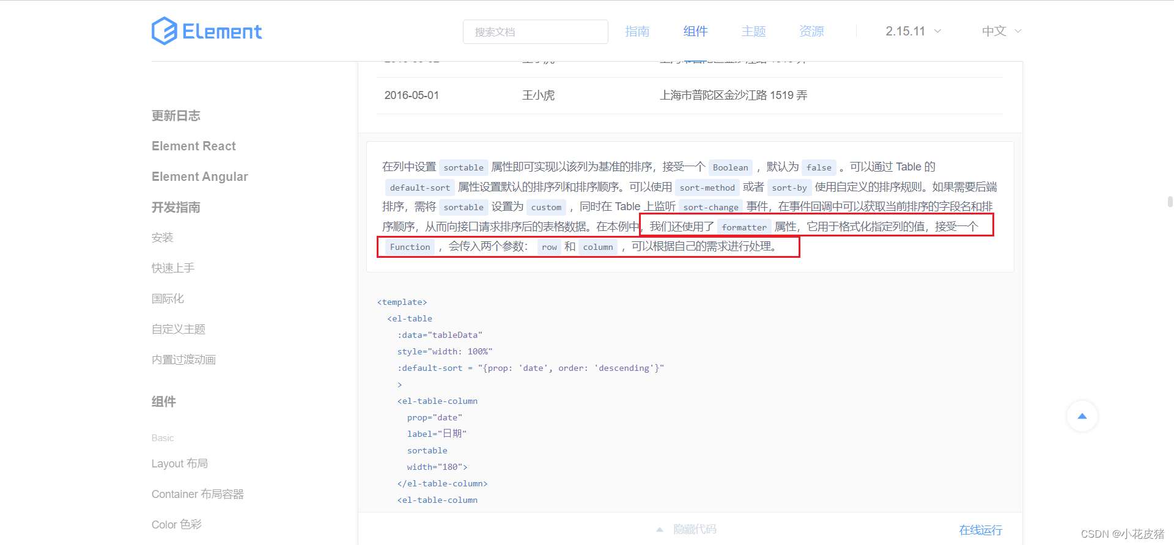
Task: Click the Element logo
Action: coord(207,31)
